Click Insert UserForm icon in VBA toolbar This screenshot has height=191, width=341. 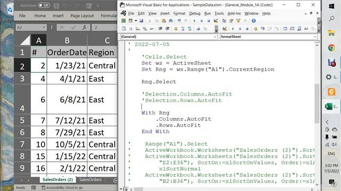(x=131, y=21)
